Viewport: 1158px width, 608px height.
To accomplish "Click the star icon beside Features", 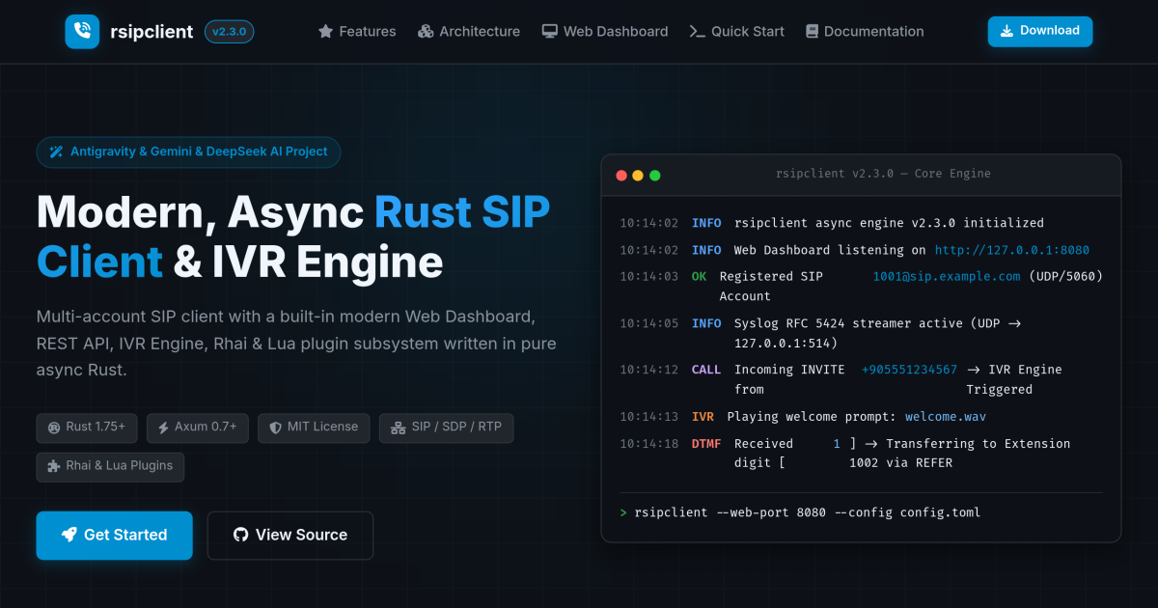I will (325, 32).
